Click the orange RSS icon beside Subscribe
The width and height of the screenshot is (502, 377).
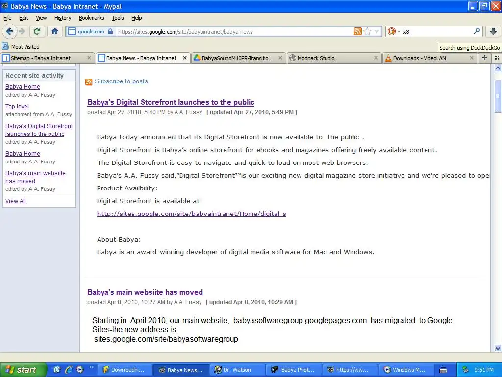[x=89, y=82]
